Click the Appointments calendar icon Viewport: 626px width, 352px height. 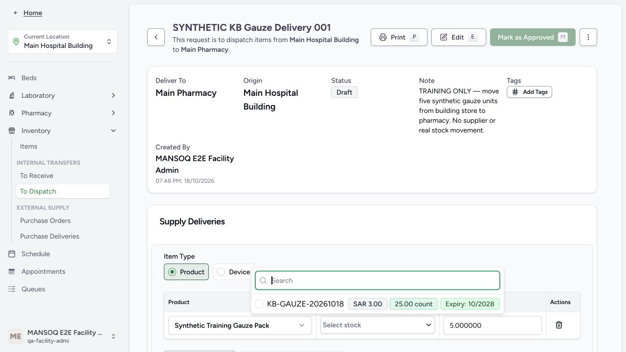pyautogui.click(x=12, y=271)
